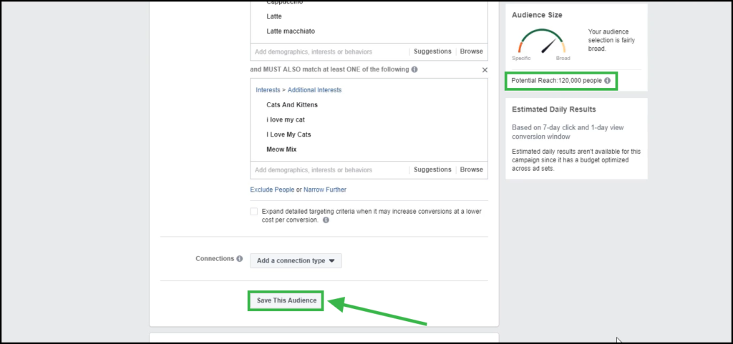Enable Expand detailed targeting criteria checkbox

[254, 212]
